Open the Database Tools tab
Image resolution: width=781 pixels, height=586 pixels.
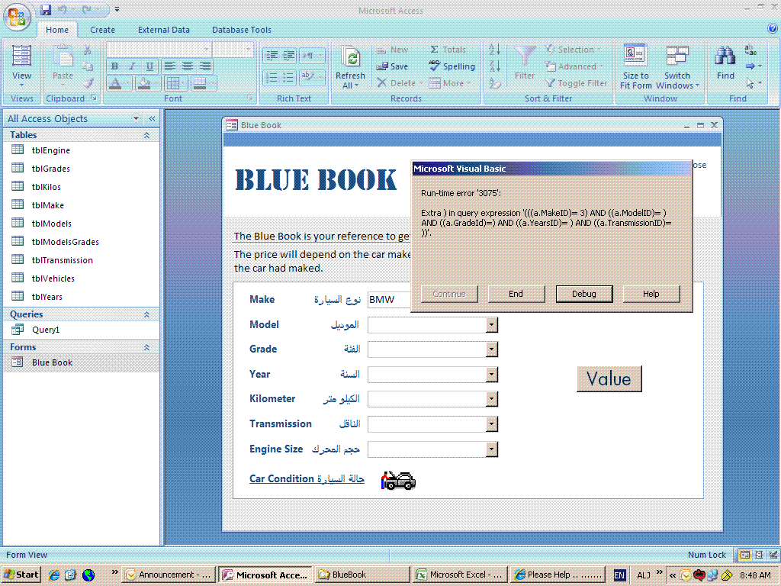click(242, 30)
